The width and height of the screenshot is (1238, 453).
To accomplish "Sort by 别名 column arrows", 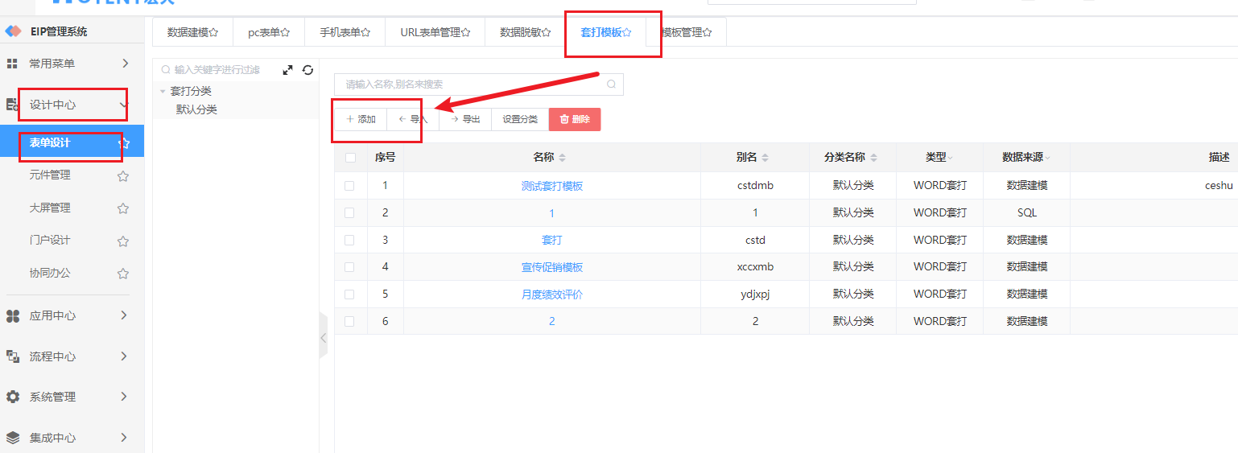I will click(765, 158).
